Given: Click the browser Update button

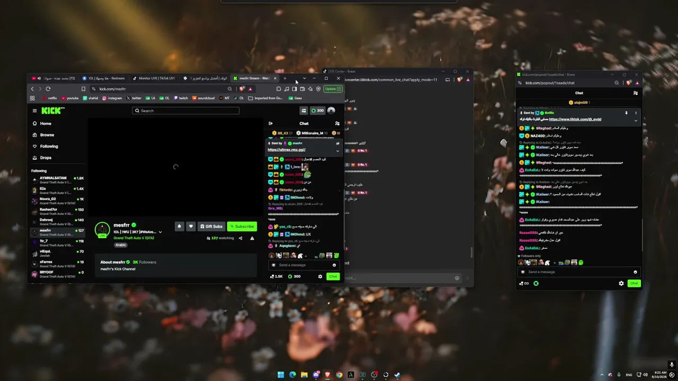Looking at the screenshot, I should [x=333, y=89].
